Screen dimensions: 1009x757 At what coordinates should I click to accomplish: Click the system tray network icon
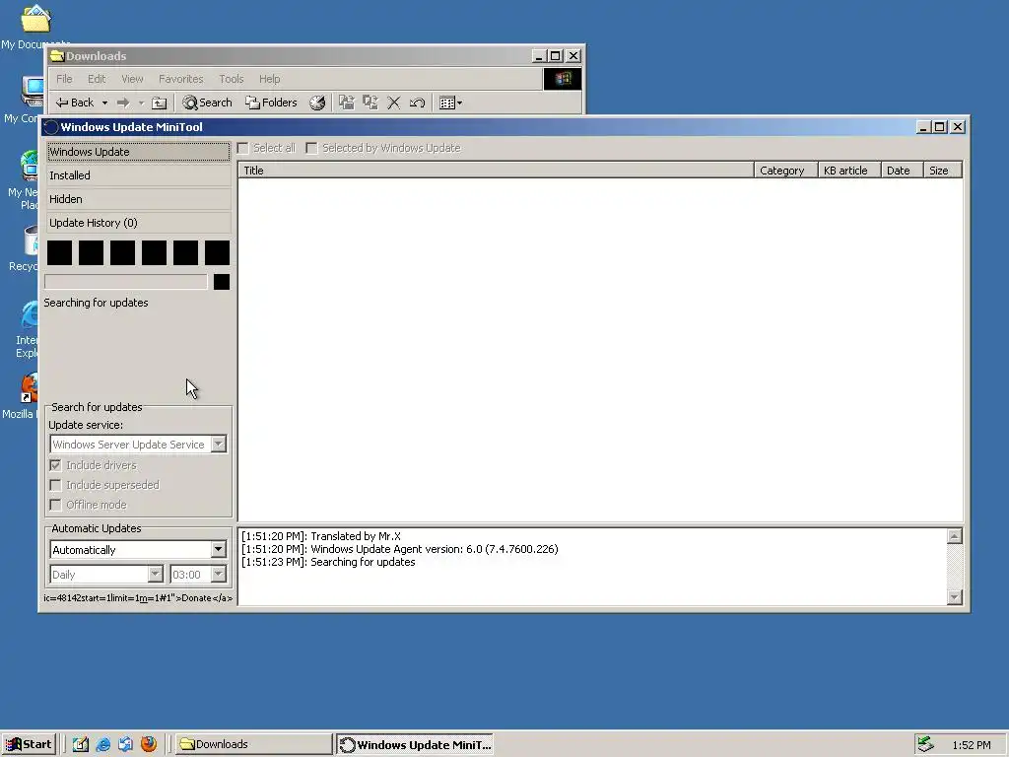(x=925, y=744)
